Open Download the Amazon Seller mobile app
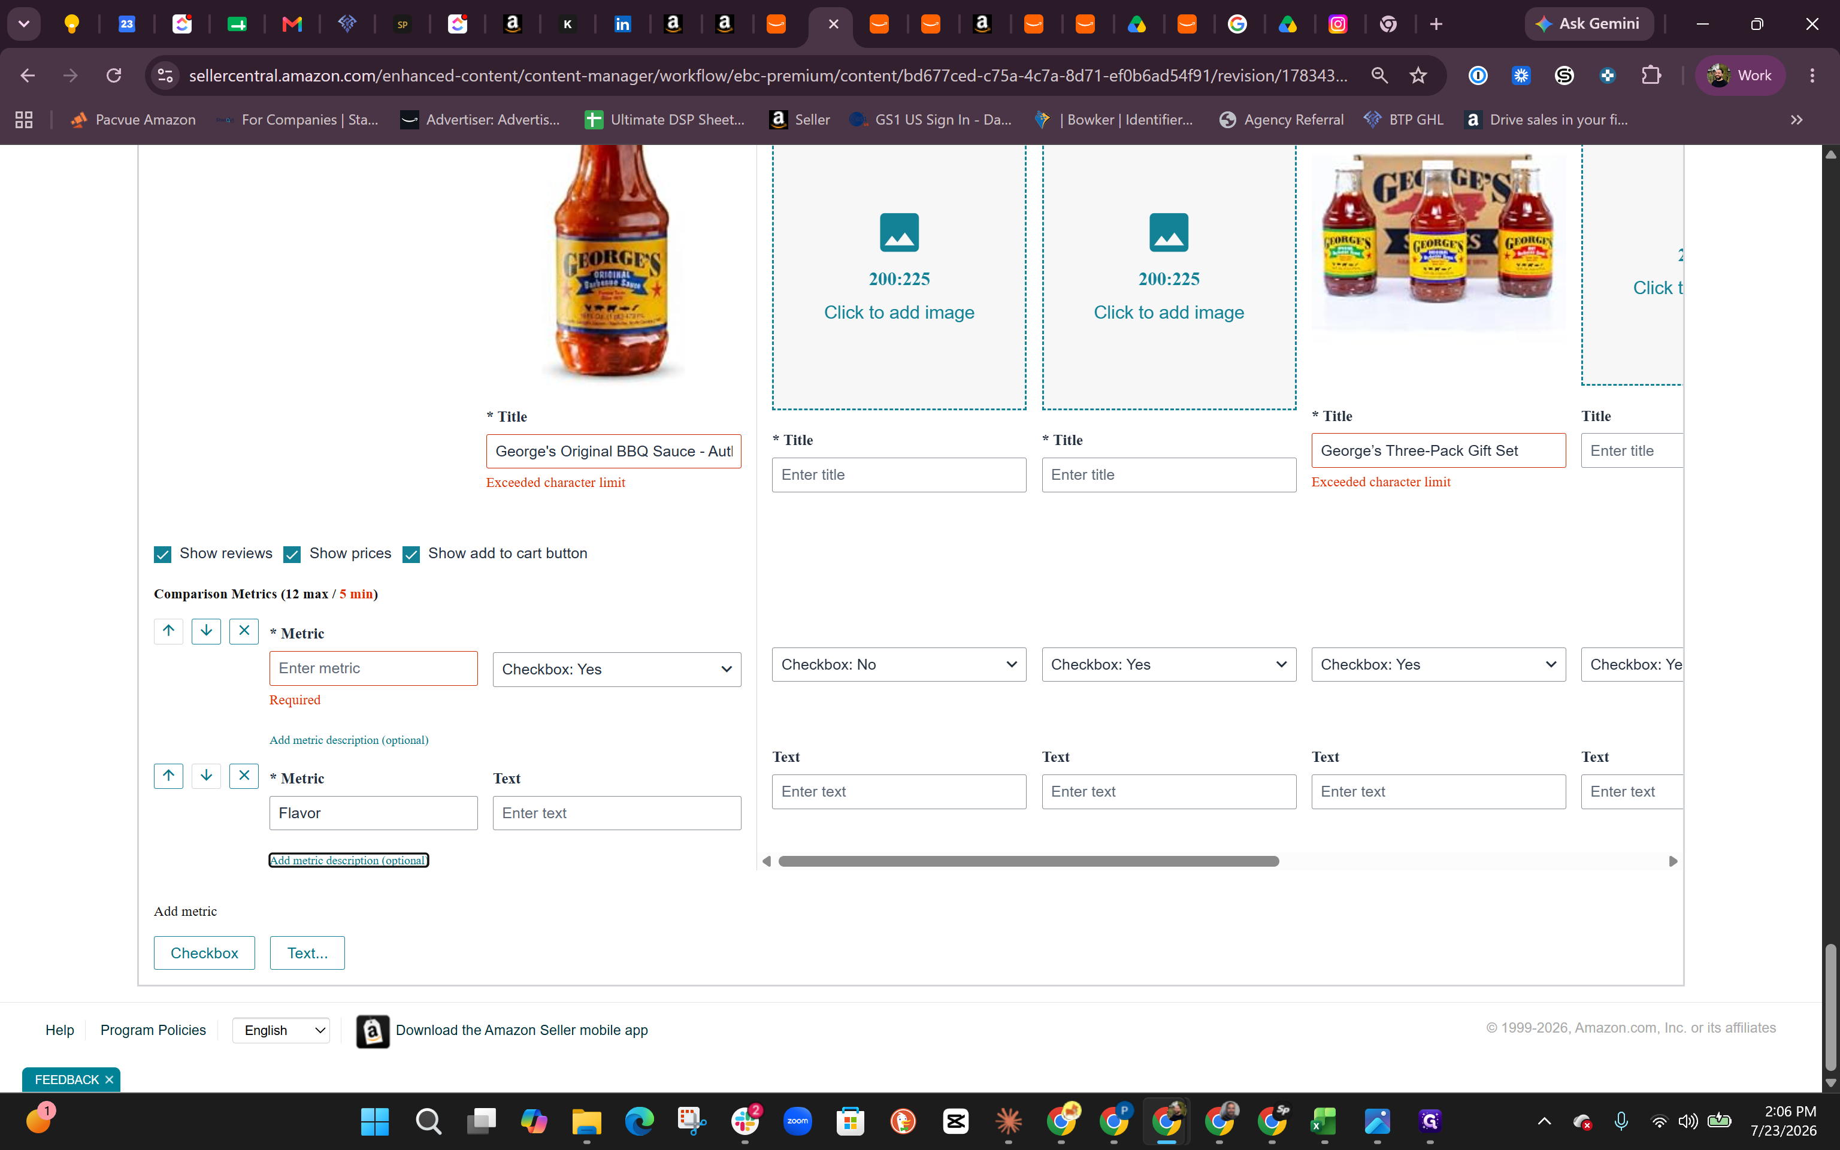The height and width of the screenshot is (1150, 1840). click(x=503, y=1031)
